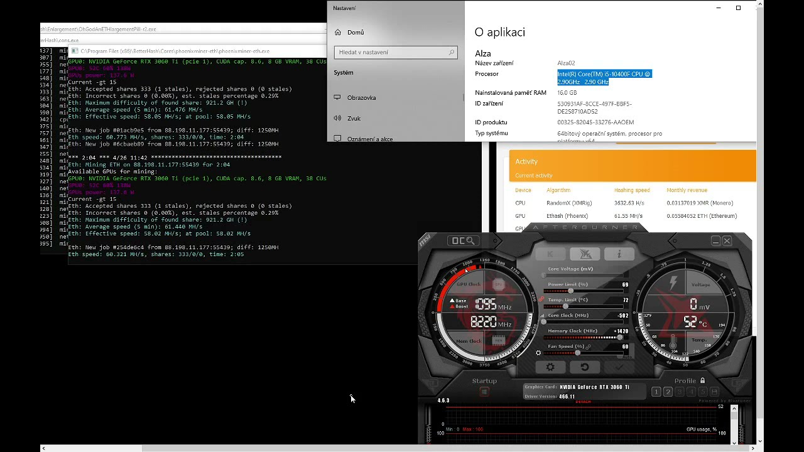Adjust the Temp. Limit slider

point(584,306)
